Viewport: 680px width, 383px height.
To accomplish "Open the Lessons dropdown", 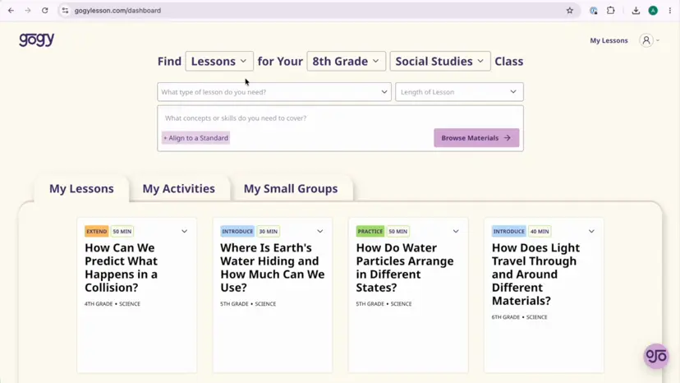I will 219,61.
